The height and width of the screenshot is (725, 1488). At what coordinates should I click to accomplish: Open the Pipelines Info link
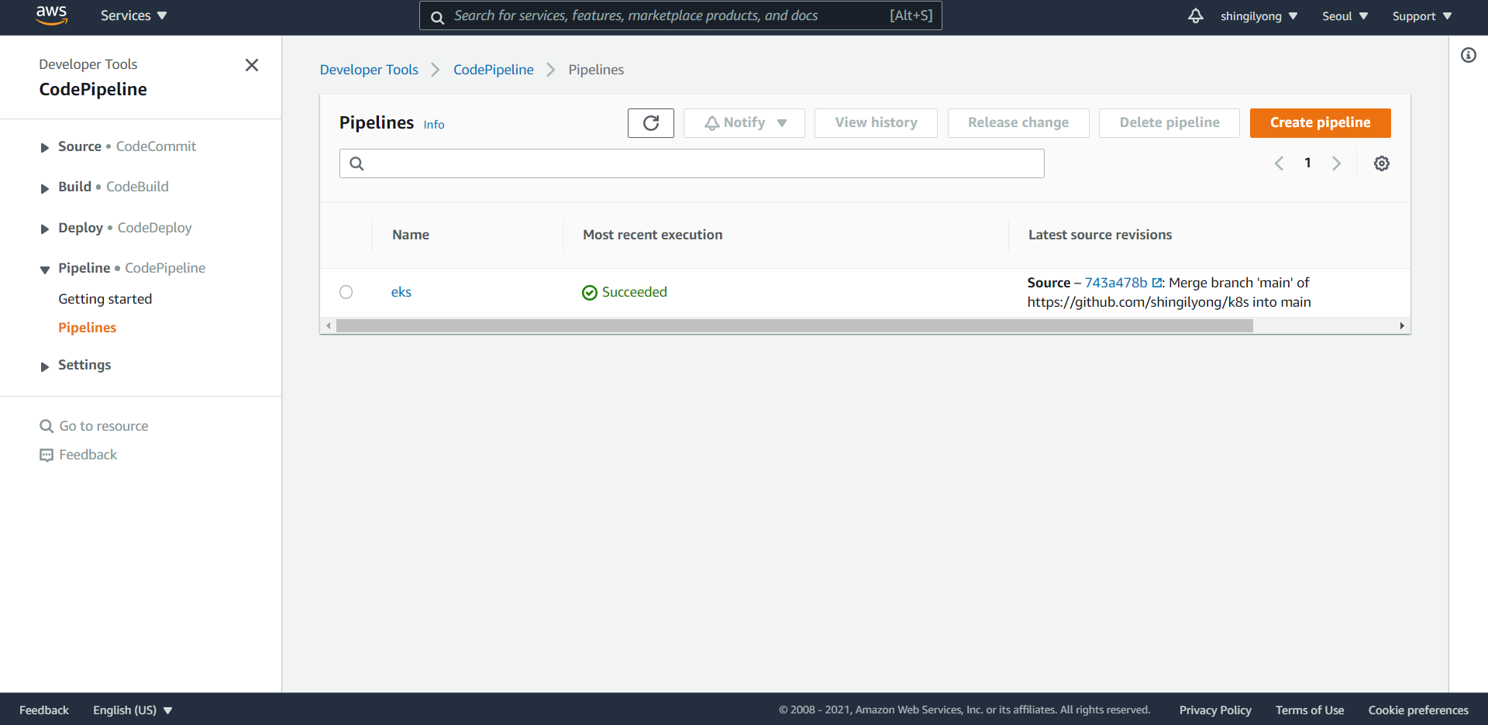pos(434,125)
